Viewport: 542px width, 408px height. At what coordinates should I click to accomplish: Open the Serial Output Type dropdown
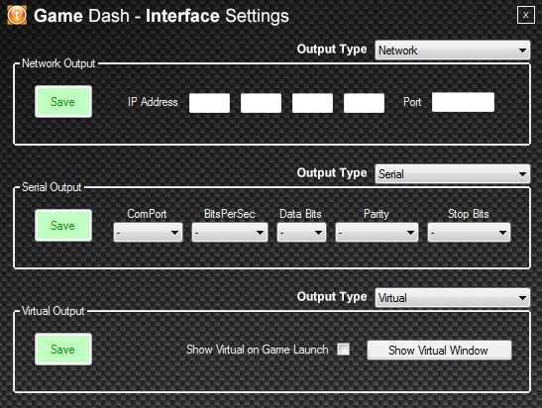[453, 173]
